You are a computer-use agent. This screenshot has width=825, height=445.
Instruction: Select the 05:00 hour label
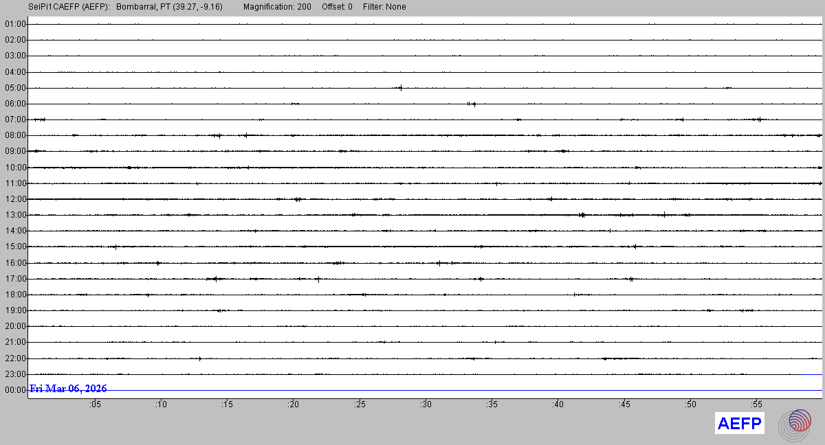point(14,88)
